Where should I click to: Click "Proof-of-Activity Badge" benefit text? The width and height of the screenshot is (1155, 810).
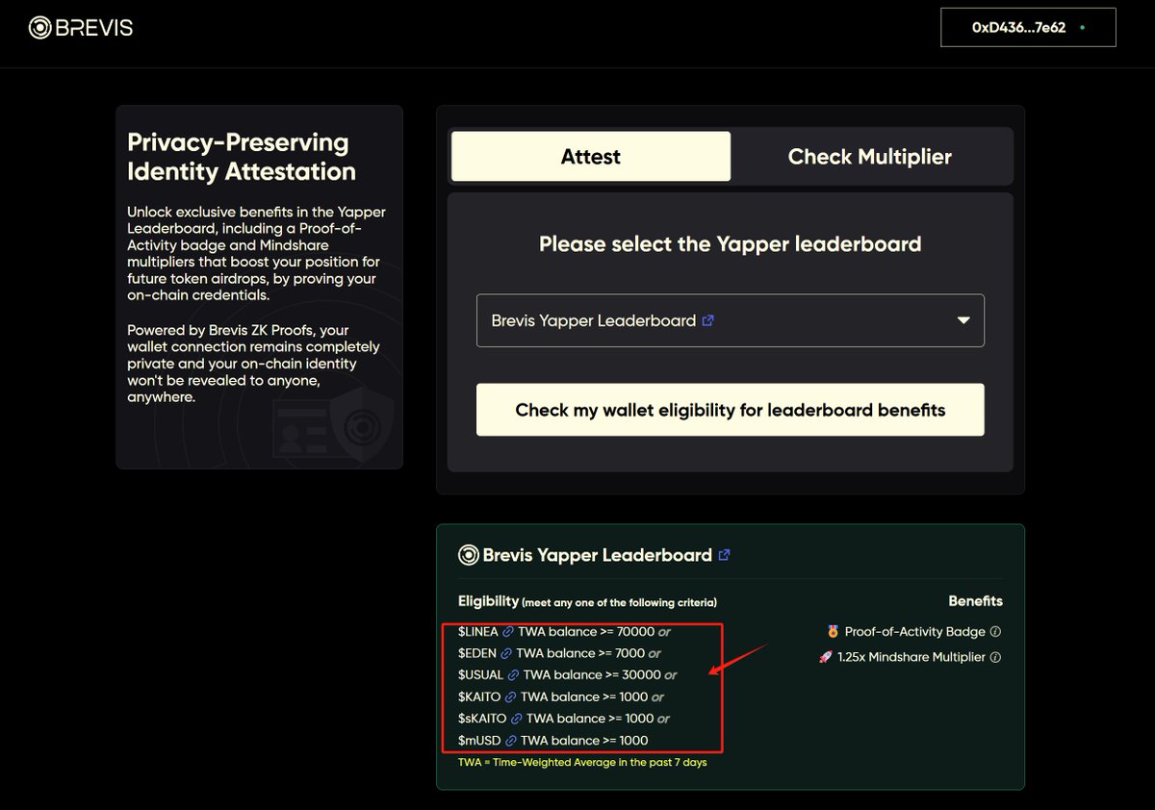pyautogui.click(x=915, y=632)
